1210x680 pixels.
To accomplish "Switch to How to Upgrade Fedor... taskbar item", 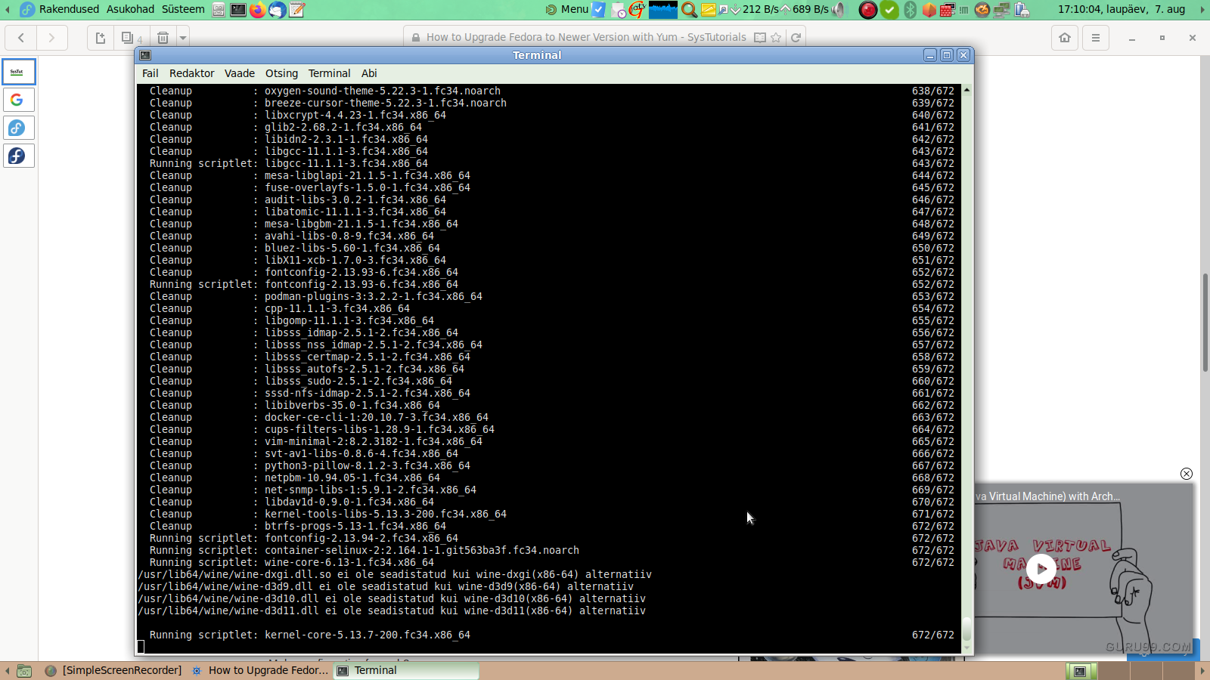I will (x=260, y=670).
